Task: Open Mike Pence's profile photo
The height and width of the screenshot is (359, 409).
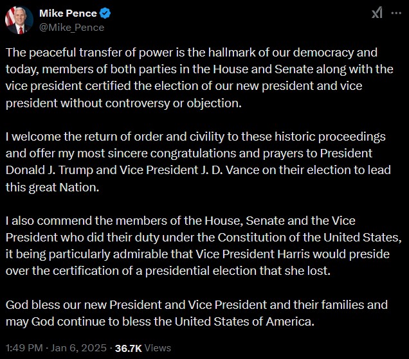Action: point(19,20)
